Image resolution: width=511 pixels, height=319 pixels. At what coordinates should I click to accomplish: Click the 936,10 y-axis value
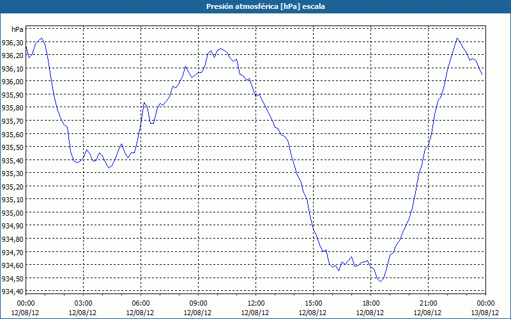click(12, 69)
